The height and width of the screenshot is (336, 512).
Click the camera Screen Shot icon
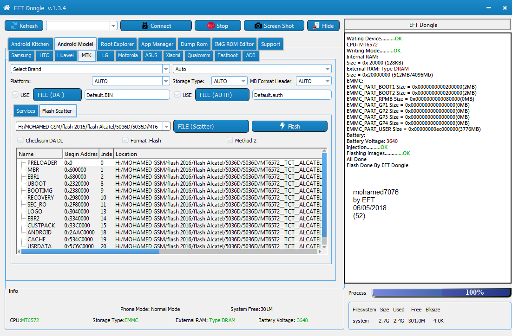pos(258,26)
